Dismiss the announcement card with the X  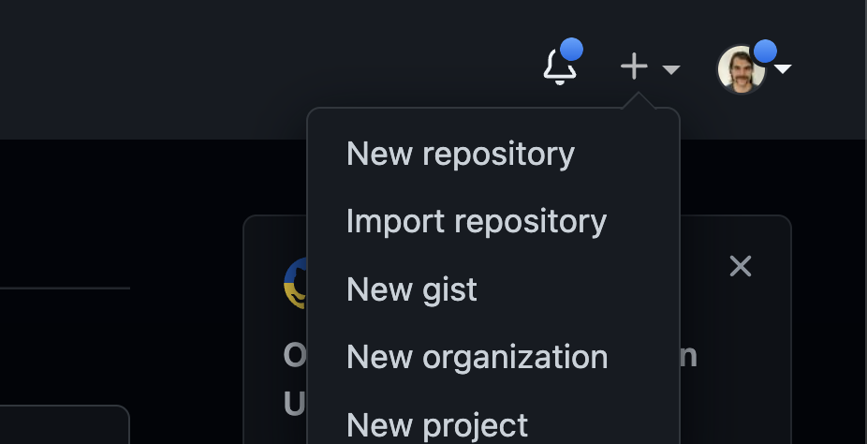tap(740, 267)
